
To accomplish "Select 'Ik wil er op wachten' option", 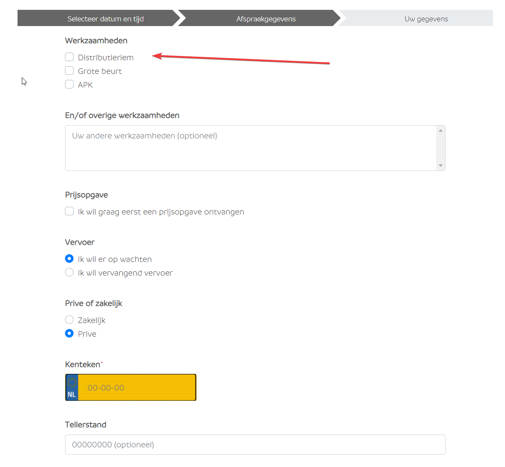I will pos(69,259).
